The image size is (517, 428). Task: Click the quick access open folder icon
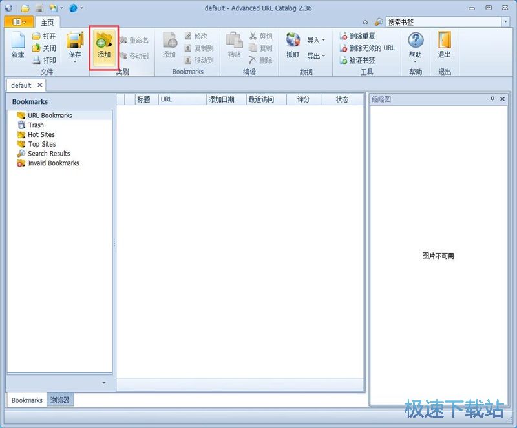(25, 8)
